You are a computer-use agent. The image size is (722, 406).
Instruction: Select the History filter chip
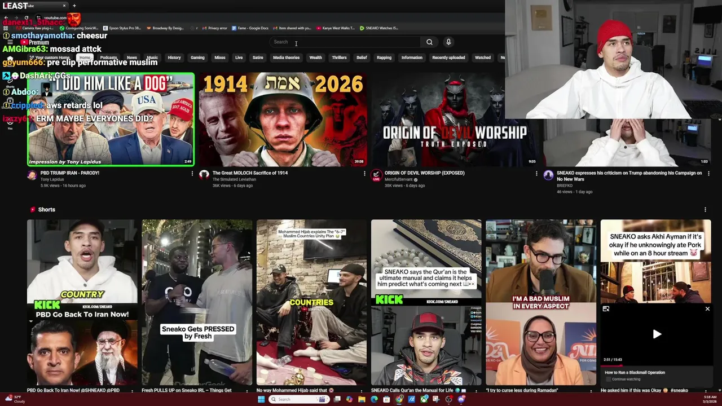click(x=174, y=58)
